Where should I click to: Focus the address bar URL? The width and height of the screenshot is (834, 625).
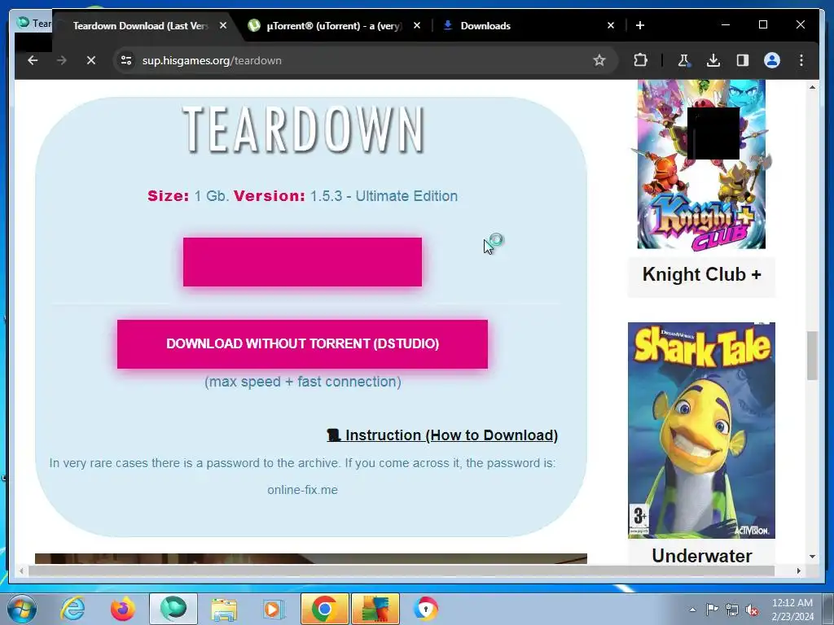pos(212,60)
